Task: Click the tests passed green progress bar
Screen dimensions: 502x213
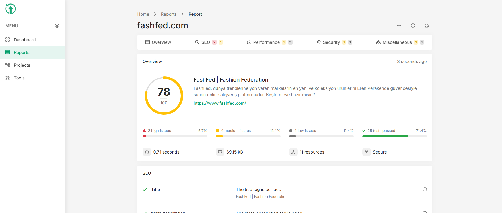Action: click(394, 136)
